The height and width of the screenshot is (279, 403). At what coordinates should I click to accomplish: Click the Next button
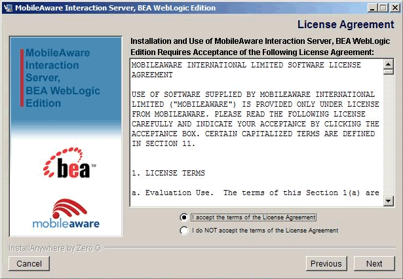coord(374,263)
